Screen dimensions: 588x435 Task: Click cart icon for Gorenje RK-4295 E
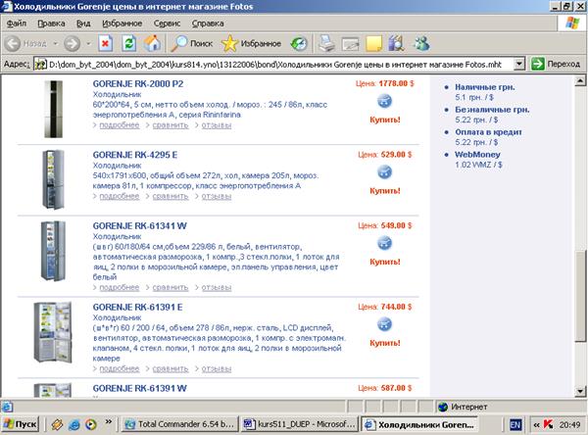[383, 171]
